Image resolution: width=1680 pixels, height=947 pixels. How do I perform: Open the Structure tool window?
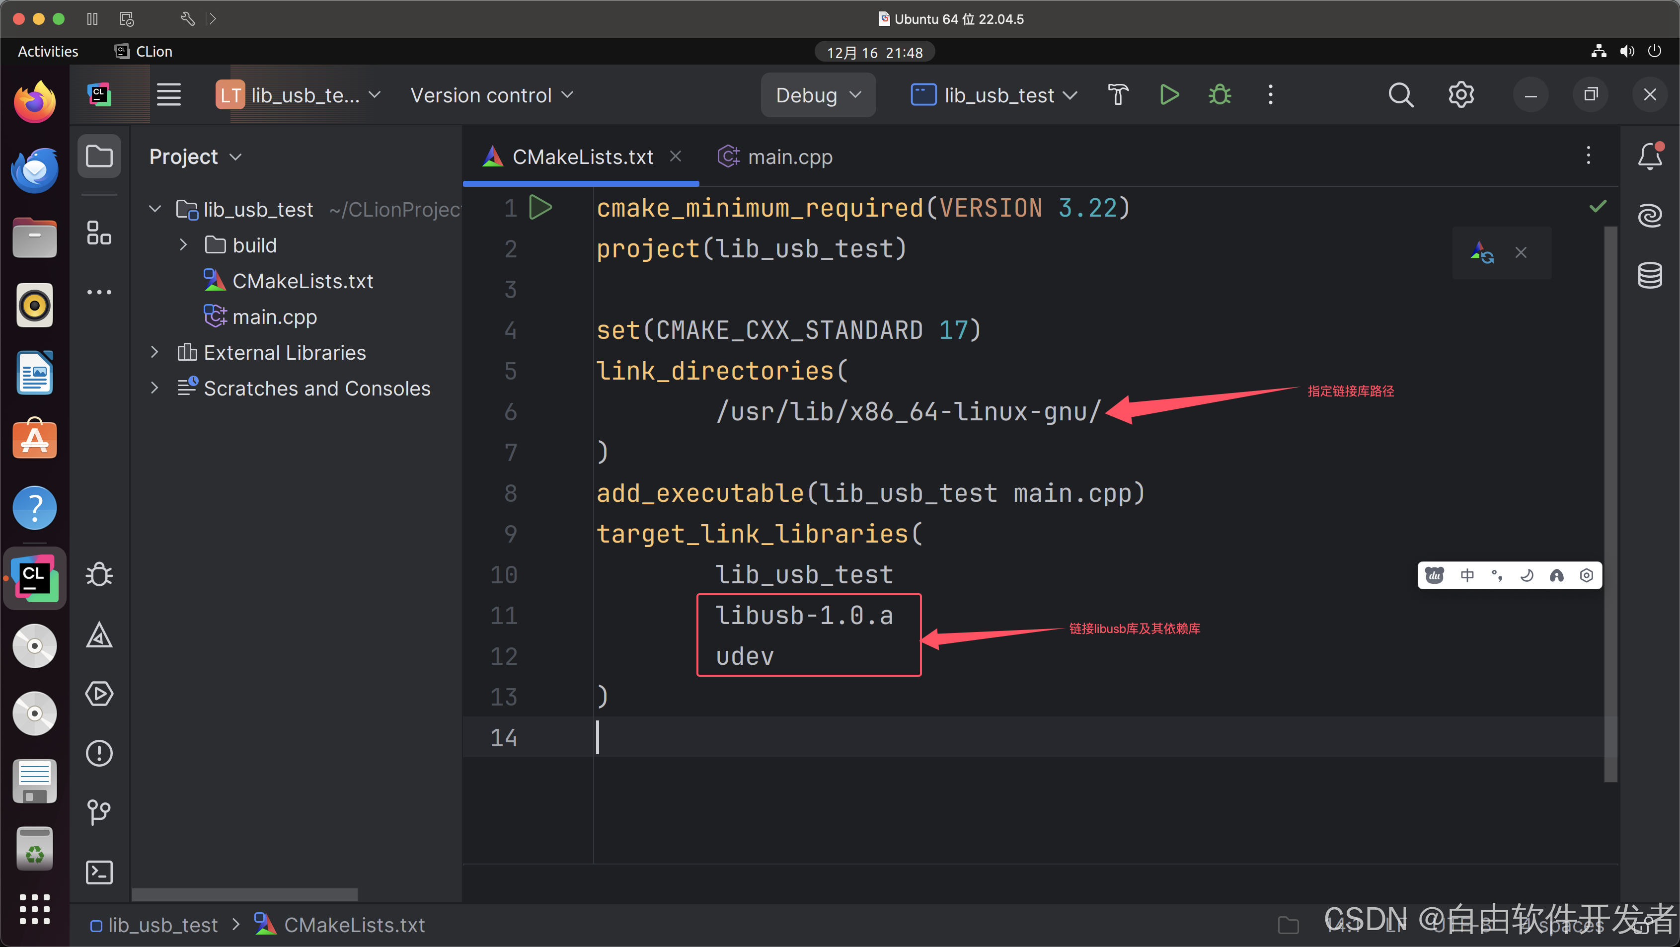point(99,233)
